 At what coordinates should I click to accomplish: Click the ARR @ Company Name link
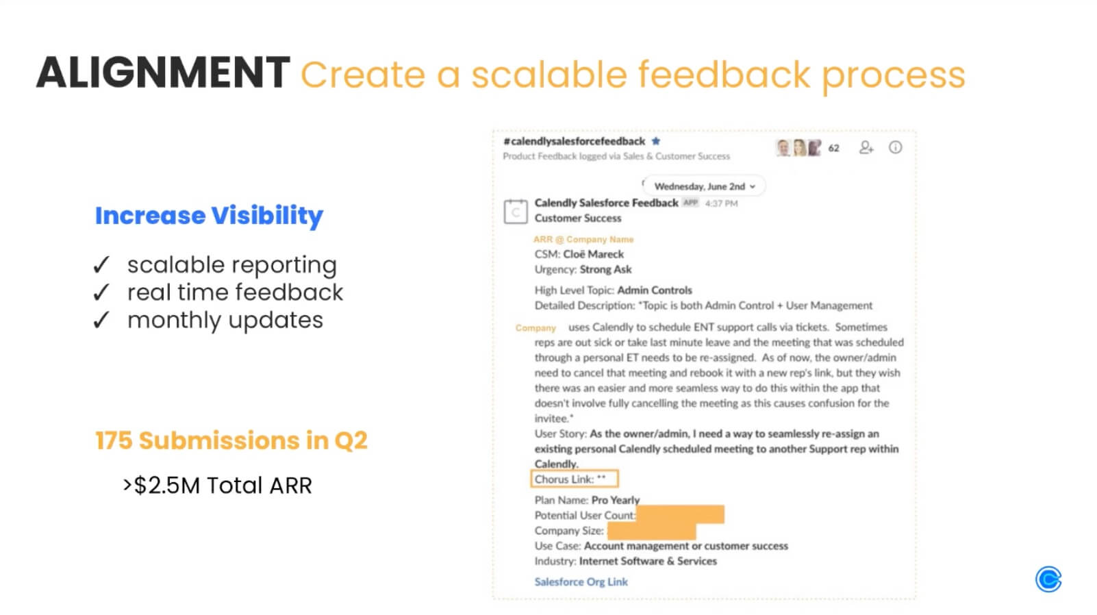(x=584, y=239)
